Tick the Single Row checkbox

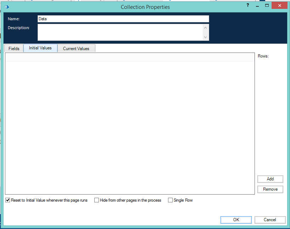170,200
